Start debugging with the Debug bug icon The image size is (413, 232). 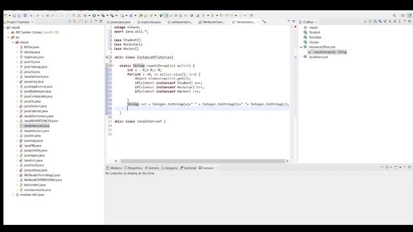85,15
